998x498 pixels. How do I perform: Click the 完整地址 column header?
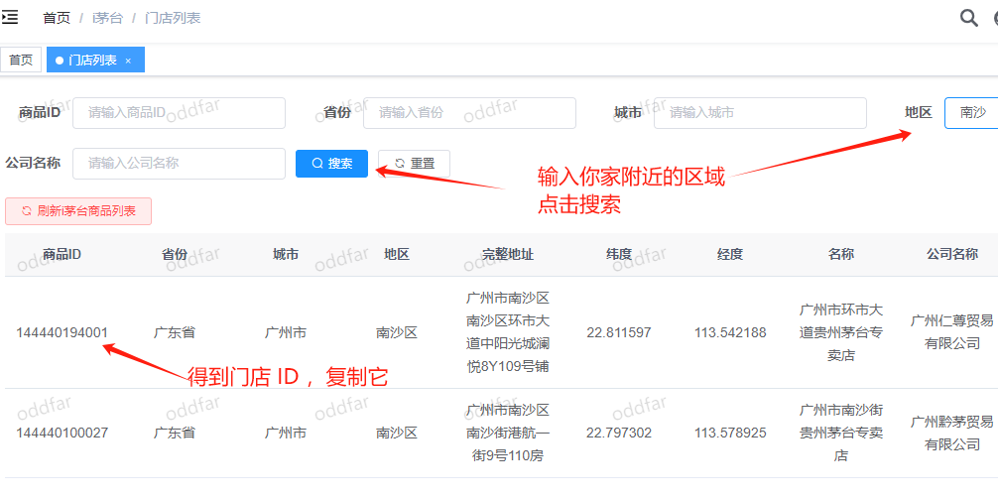[508, 255]
